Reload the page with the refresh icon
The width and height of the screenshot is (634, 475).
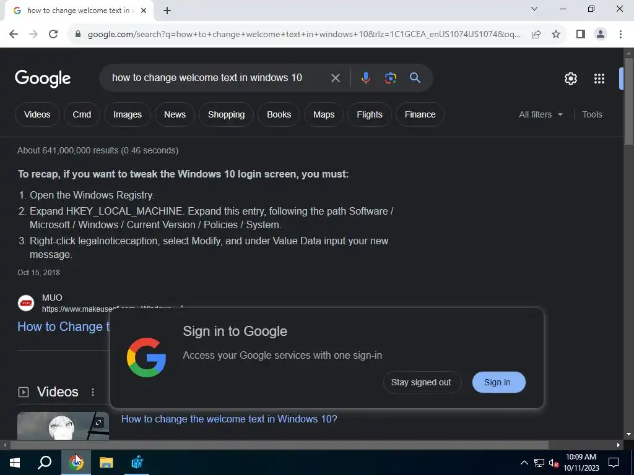[x=53, y=34]
